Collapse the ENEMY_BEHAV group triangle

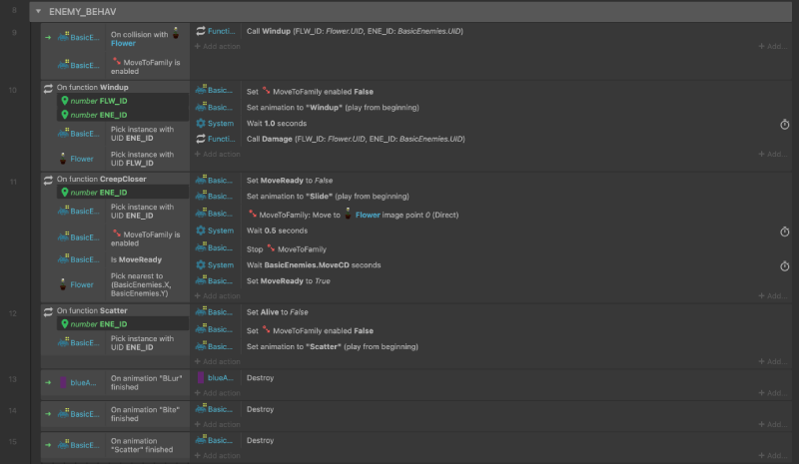(x=37, y=12)
